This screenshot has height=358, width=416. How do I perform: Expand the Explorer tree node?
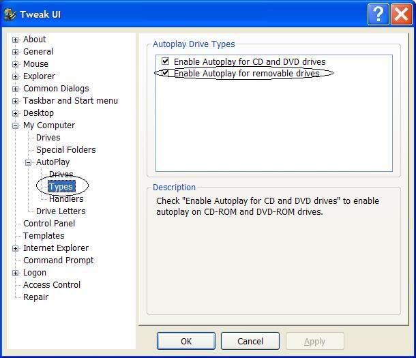15,76
